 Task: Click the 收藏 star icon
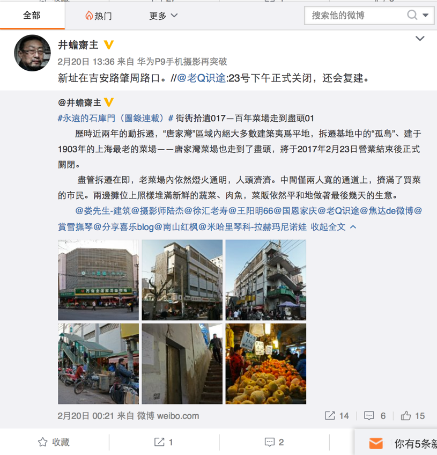coord(42,442)
